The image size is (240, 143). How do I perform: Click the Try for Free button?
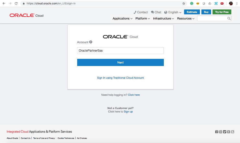pos(222,12)
